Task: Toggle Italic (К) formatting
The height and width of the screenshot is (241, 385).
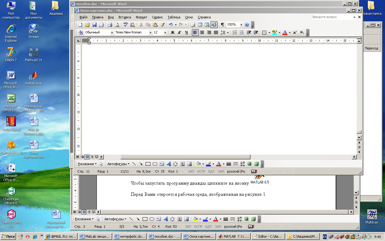Action: pyautogui.click(x=180, y=32)
